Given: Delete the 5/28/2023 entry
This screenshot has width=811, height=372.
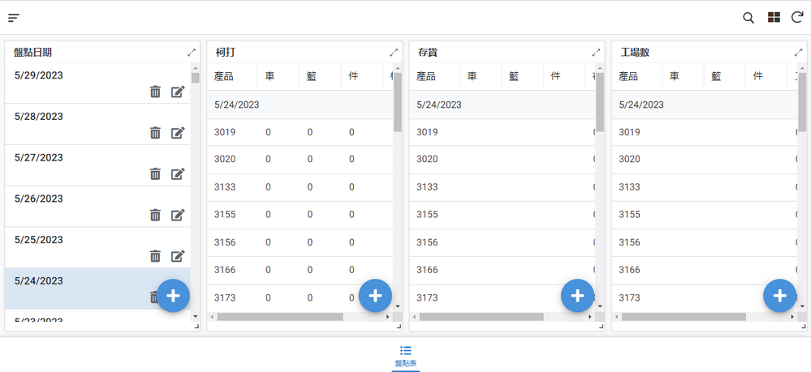Looking at the screenshot, I should [x=155, y=133].
